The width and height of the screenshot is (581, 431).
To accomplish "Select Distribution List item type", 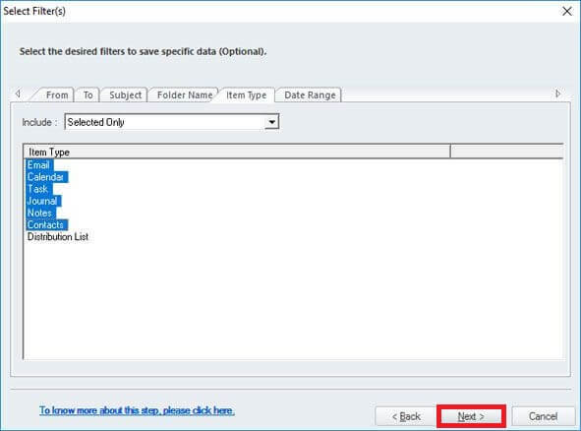I will tap(58, 236).
